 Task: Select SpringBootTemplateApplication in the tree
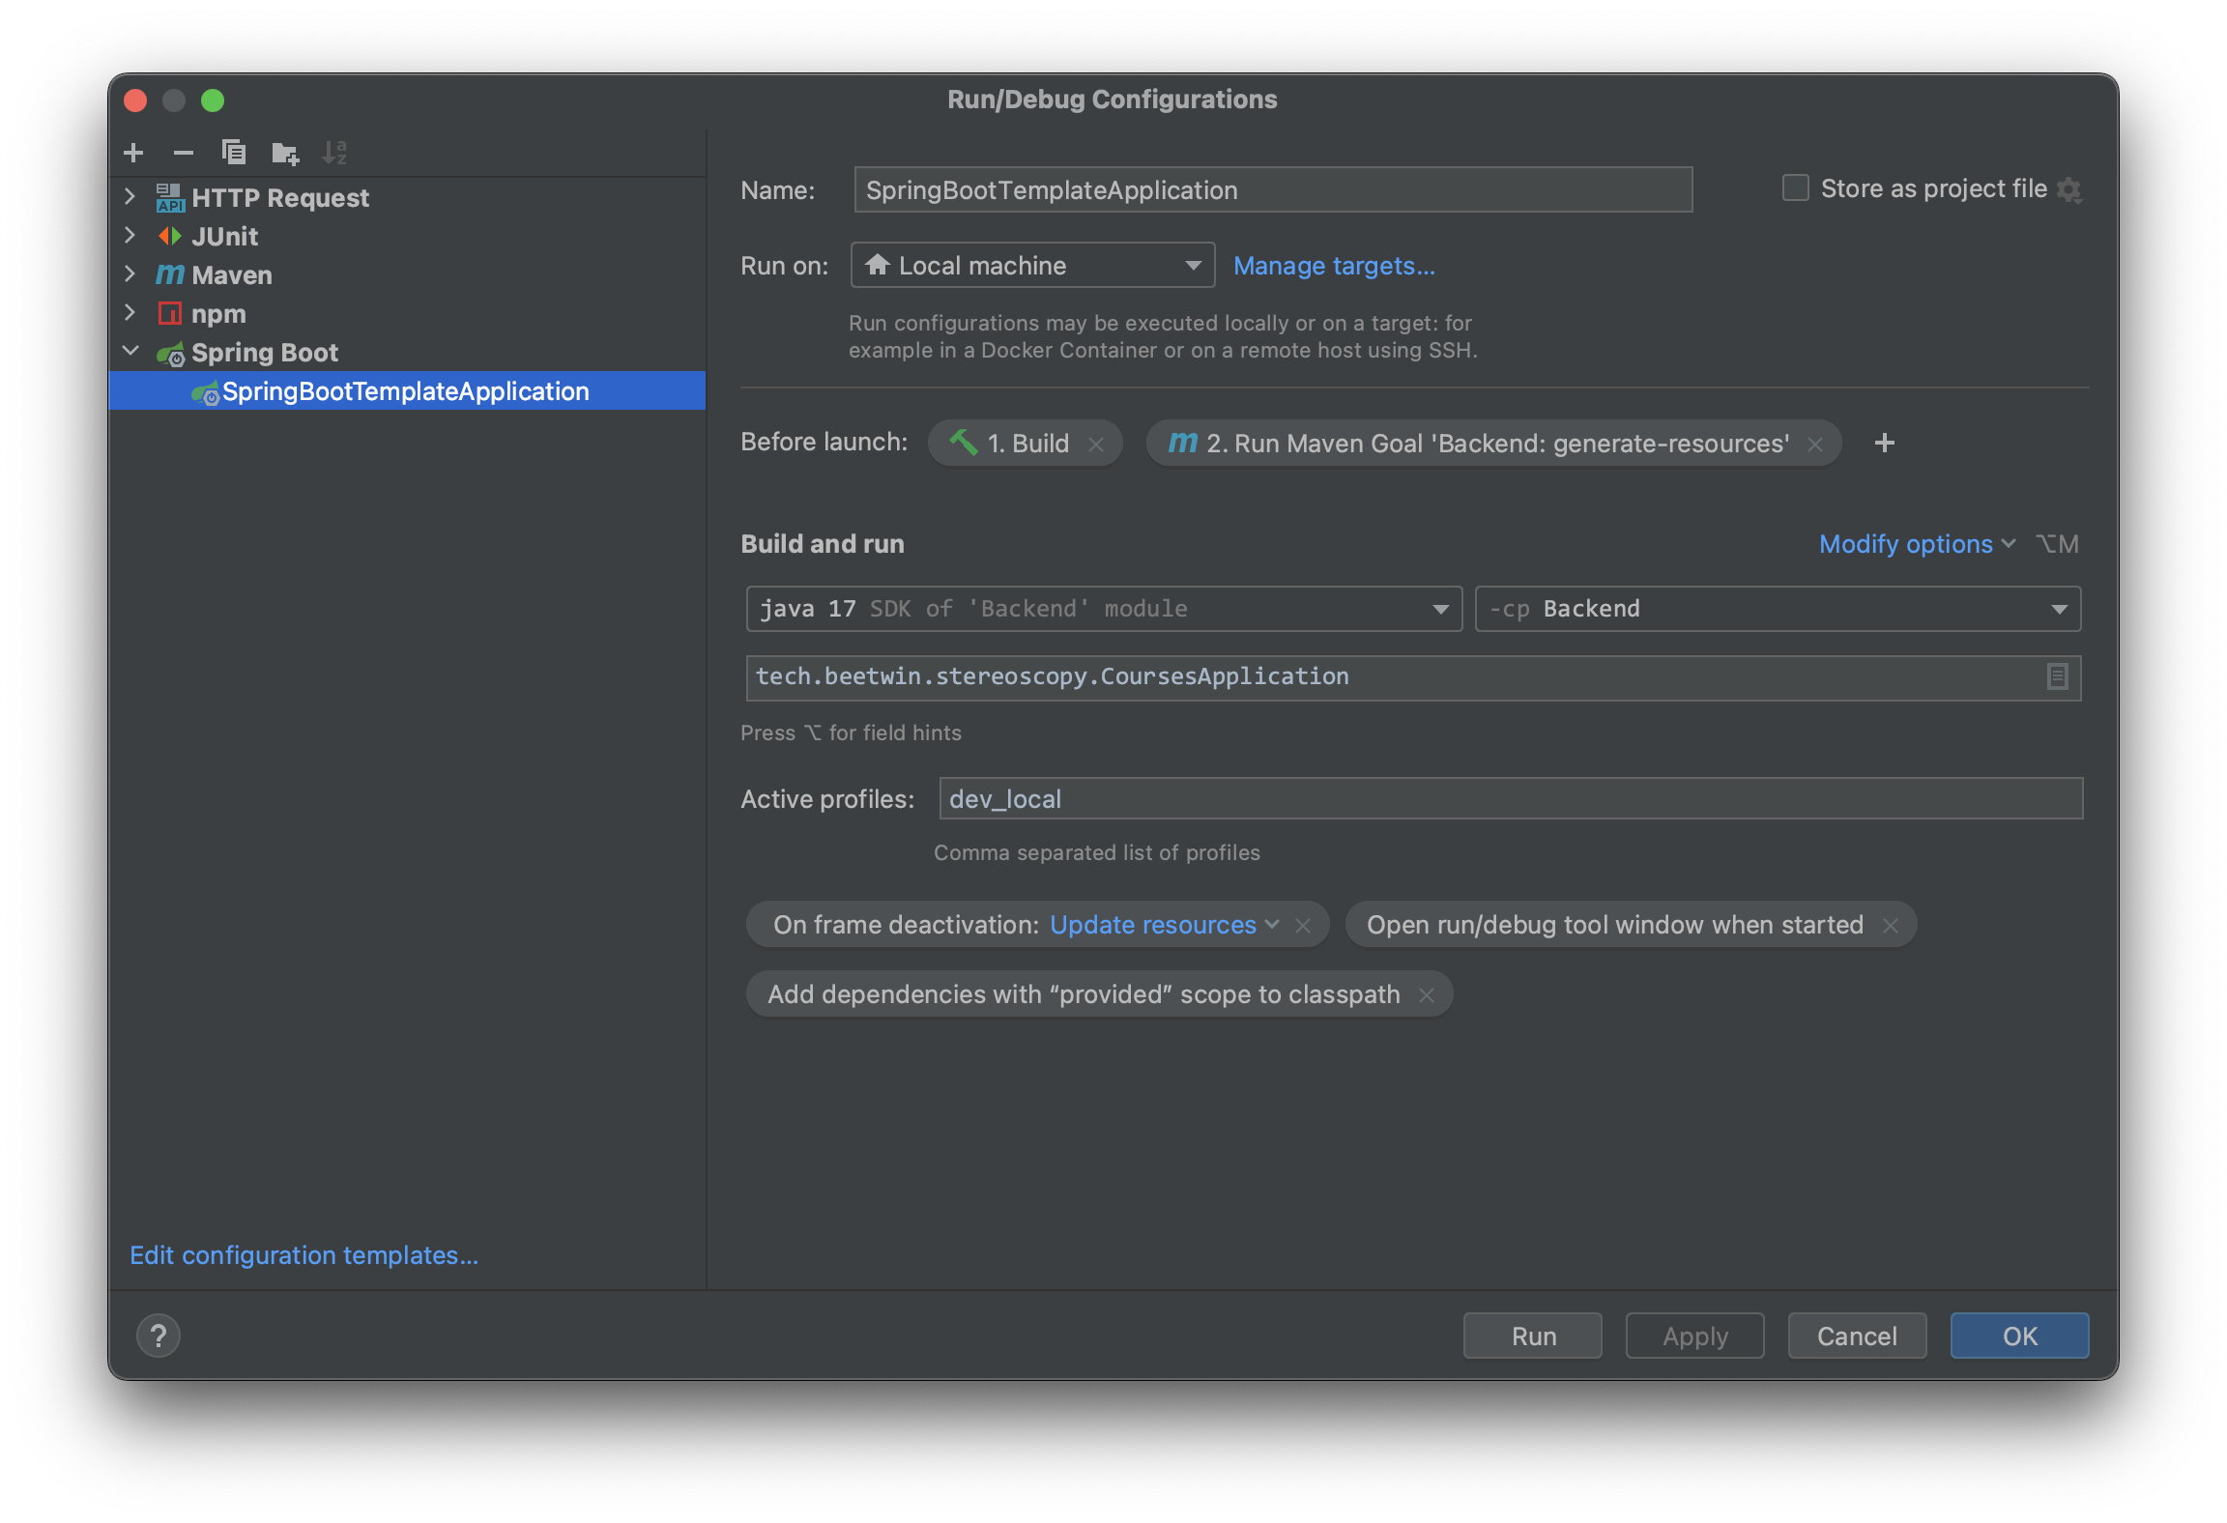pos(407,391)
